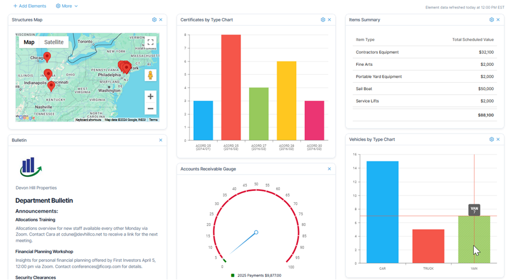507x280 pixels.
Task: Open settings gear on Vehicles by Type Chart
Action: click(491, 139)
